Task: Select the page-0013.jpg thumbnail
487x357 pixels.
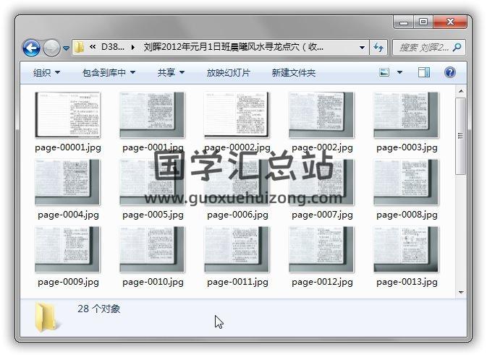Action: tap(406, 250)
